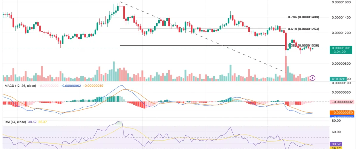Select the 0.786 Fibonacci level label

point(303,17)
